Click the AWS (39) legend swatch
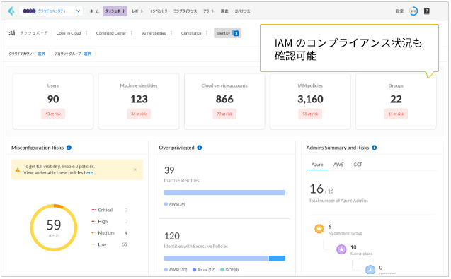This screenshot has height=279, width=451. 166,204
